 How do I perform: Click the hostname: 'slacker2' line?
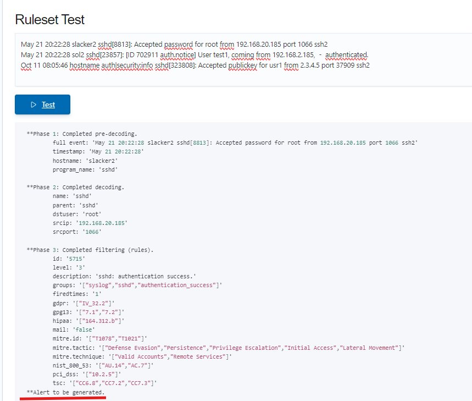85,161
